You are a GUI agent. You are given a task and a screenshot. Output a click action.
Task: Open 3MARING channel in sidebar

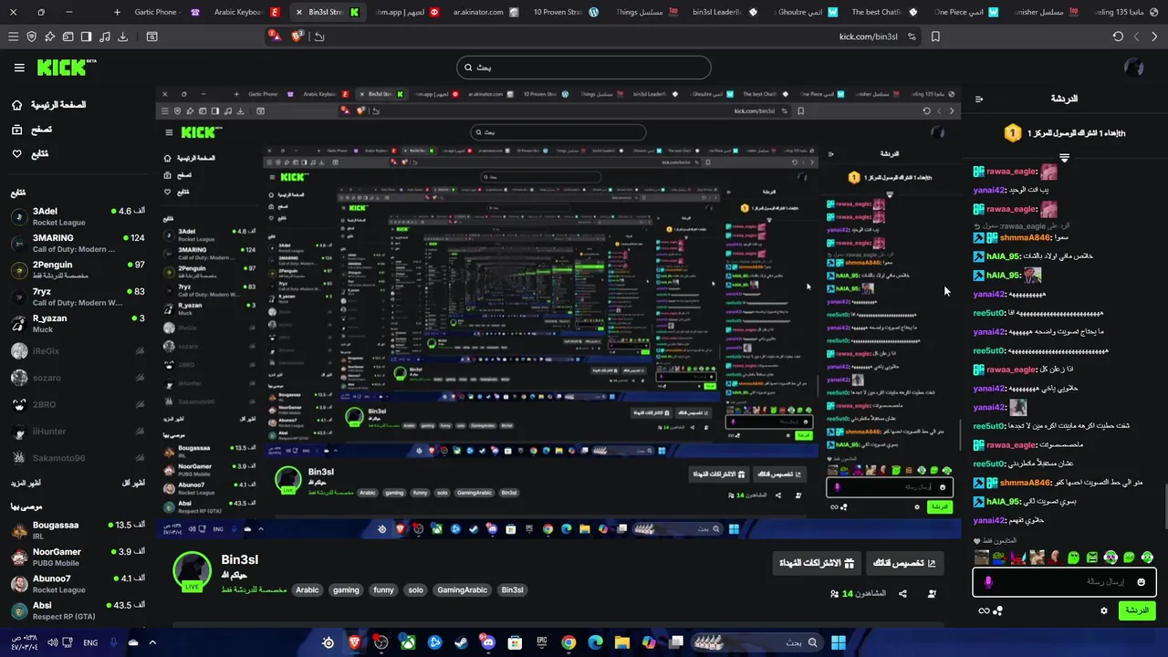click(78, 243)
